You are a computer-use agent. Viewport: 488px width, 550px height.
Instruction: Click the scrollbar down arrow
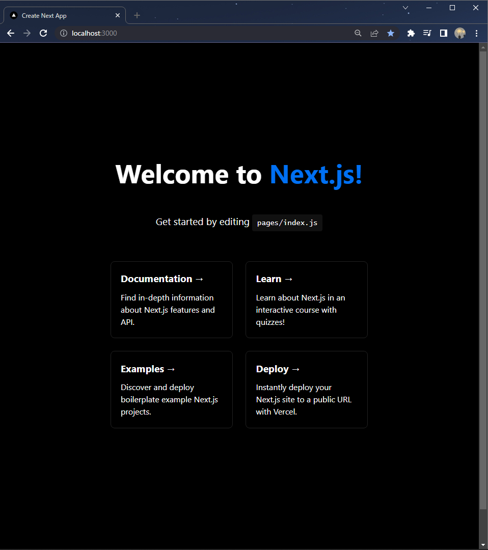coord(483,545)
